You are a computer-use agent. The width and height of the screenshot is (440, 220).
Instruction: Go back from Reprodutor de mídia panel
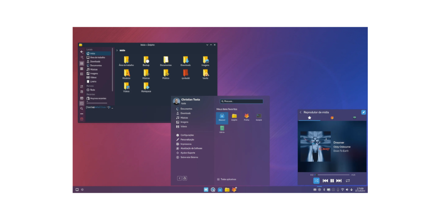pos(300,112)
